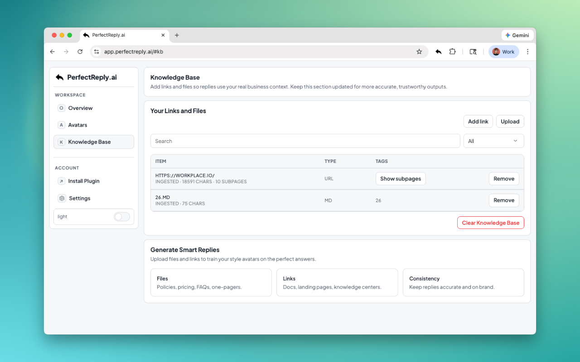
Task: Open the browser extensions puzzle icon
Action: (452, 52)
